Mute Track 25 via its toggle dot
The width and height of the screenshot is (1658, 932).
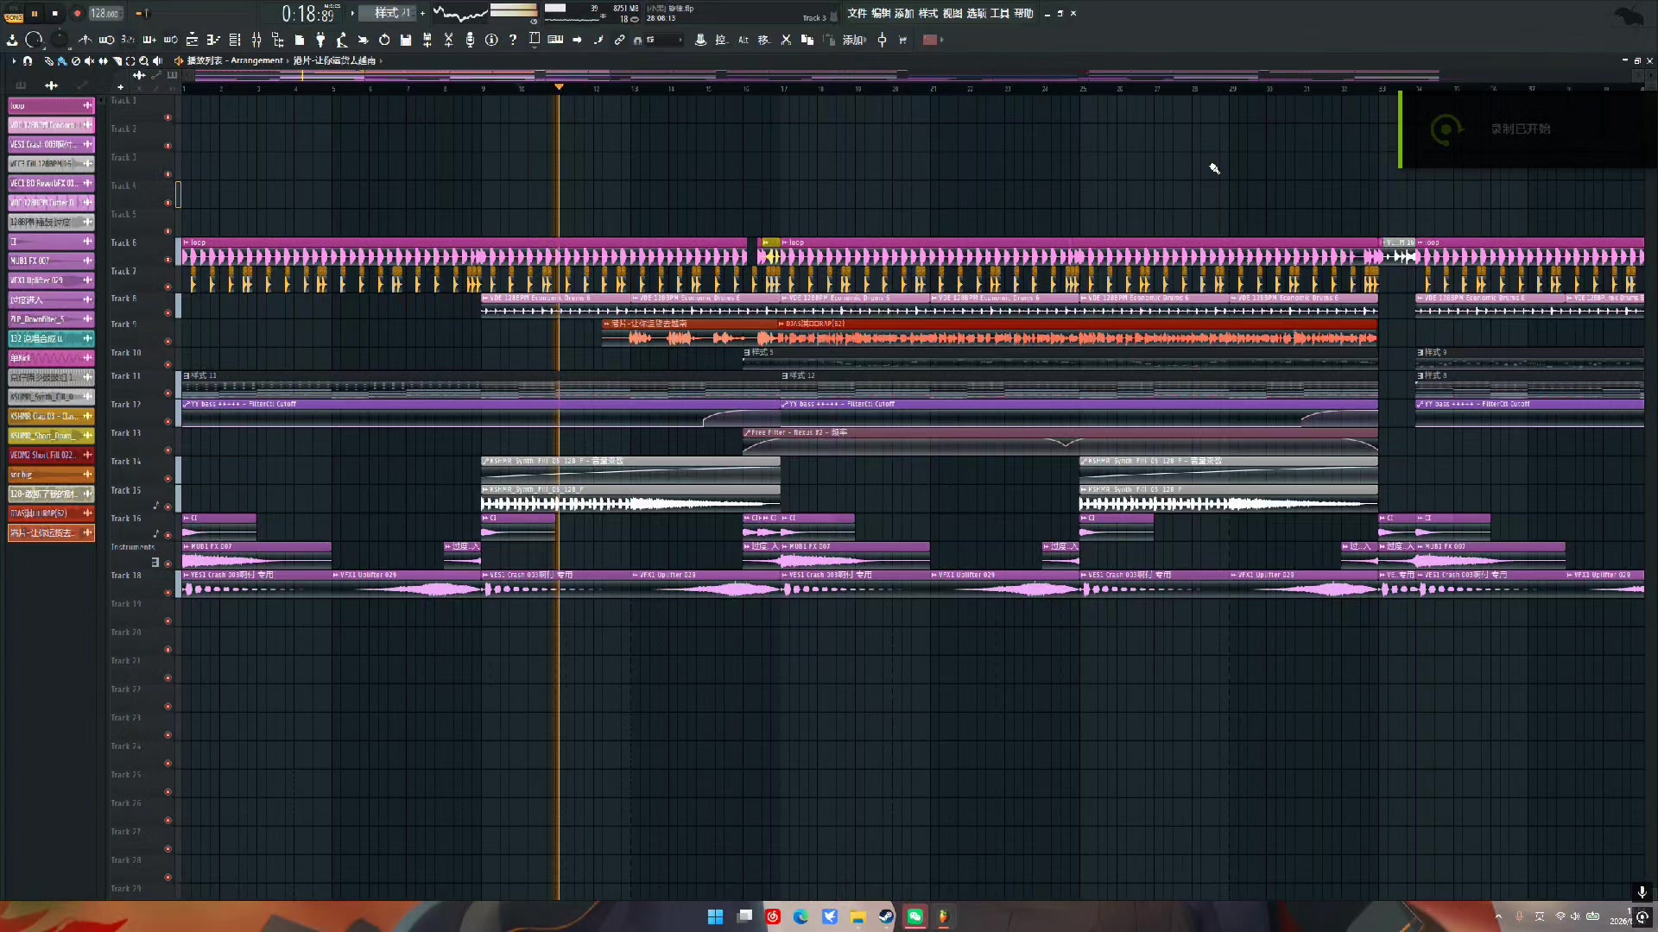tap(168, 792)
